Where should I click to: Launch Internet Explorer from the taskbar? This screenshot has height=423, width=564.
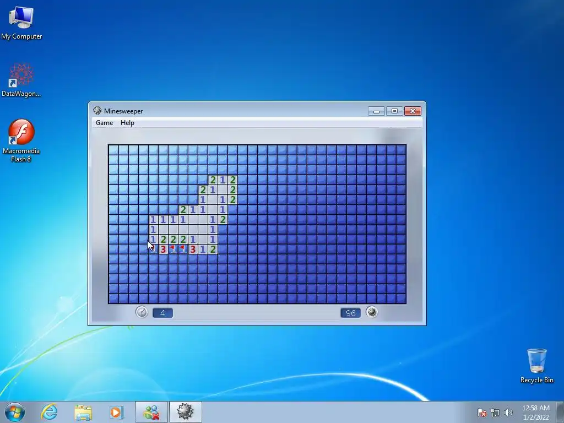49,412
